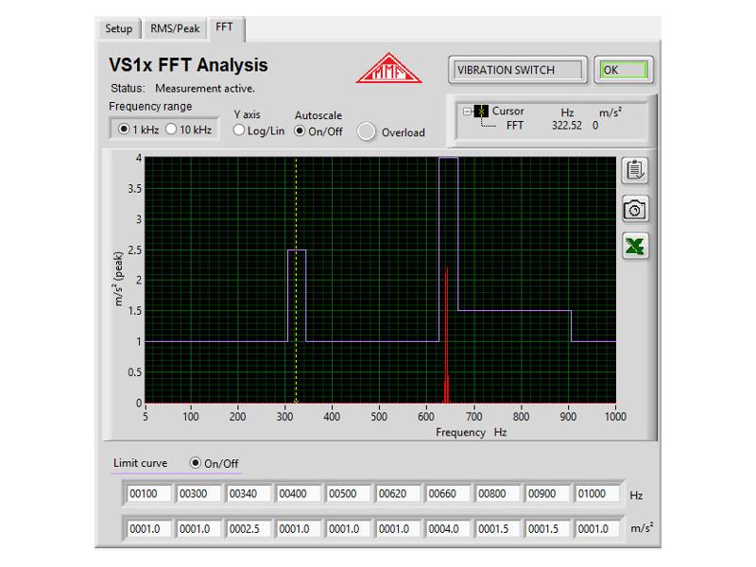This screenshot has width=756, height=567.
Task: Edit the 00340 Hz limit field
Action: (248, 493)
